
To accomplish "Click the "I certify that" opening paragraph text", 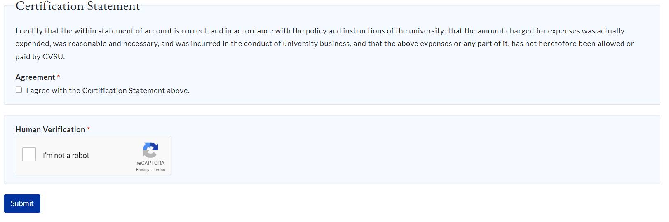I will tap(37, 31).
